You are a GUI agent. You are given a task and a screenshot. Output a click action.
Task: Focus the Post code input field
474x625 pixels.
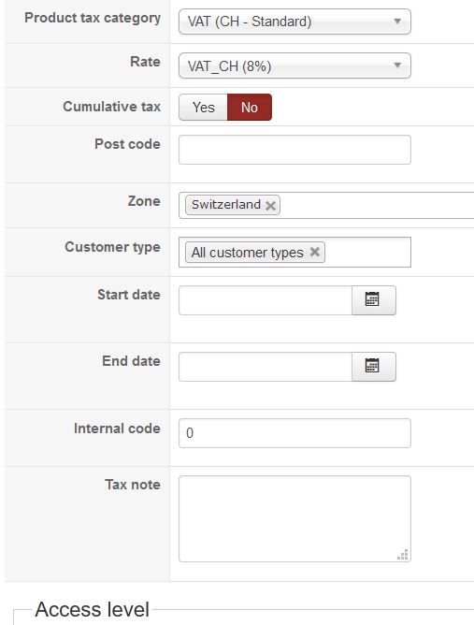click(294, 150)
